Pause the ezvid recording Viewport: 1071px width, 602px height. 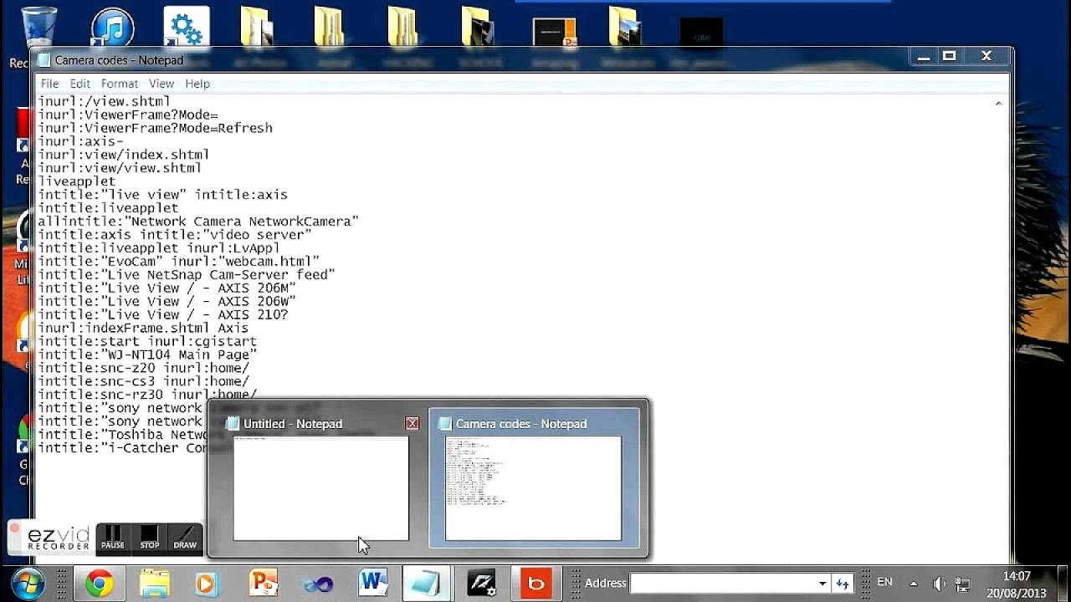click(x=113, y=538)
